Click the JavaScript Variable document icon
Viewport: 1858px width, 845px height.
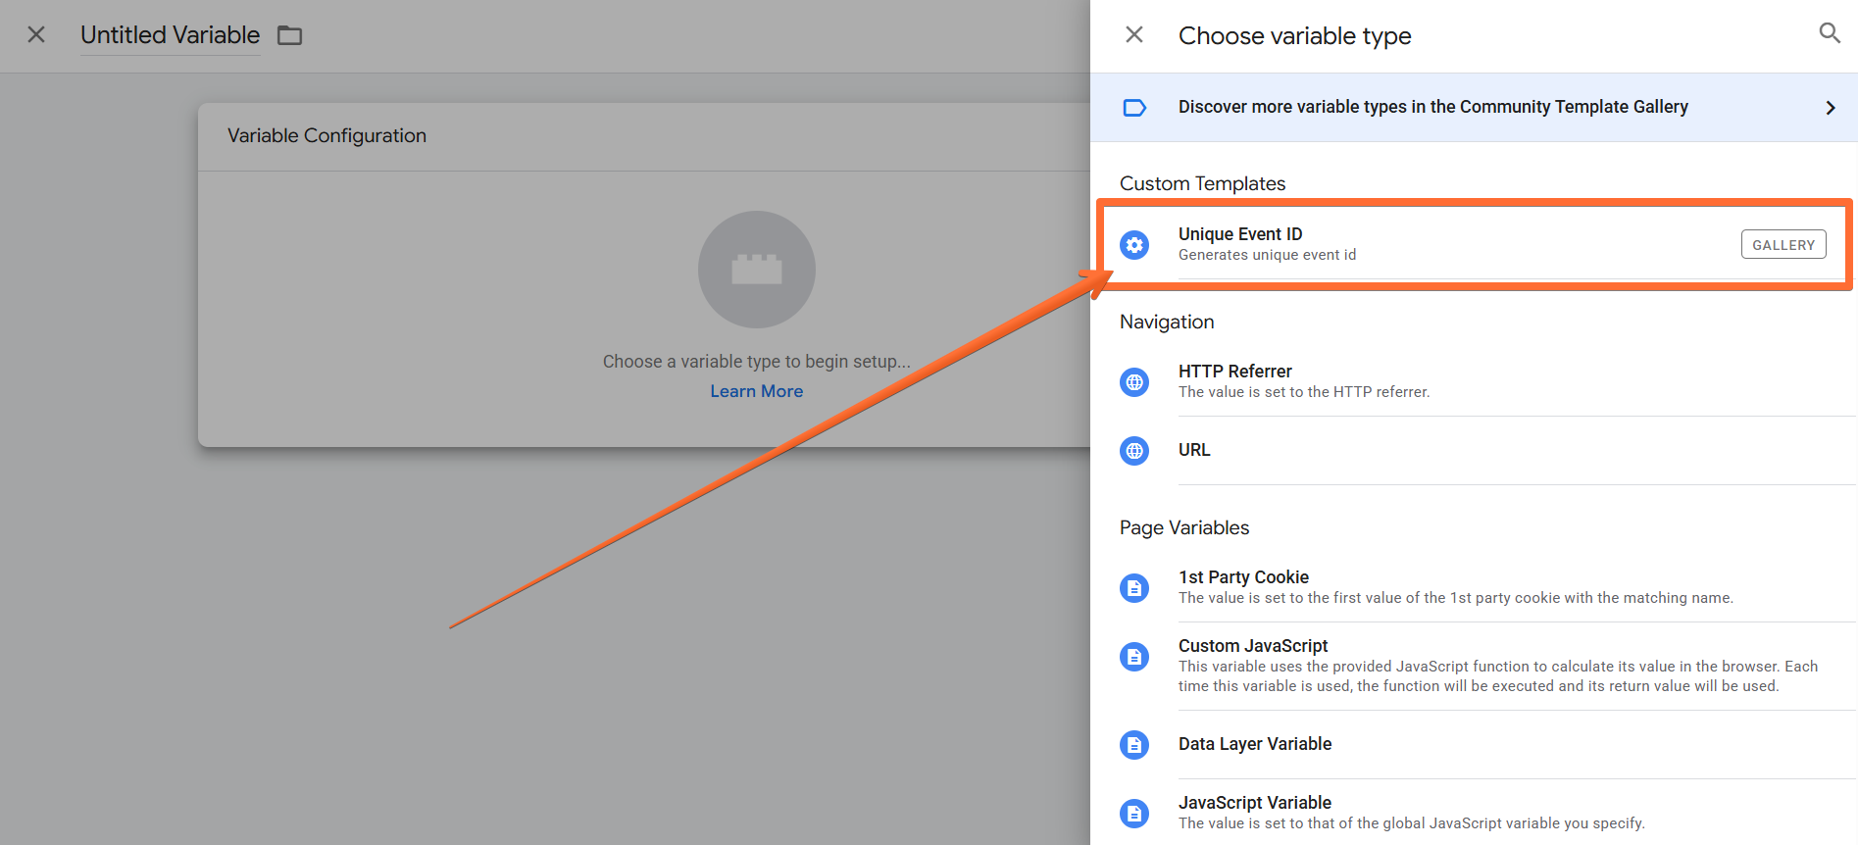tap(1134, 814)
